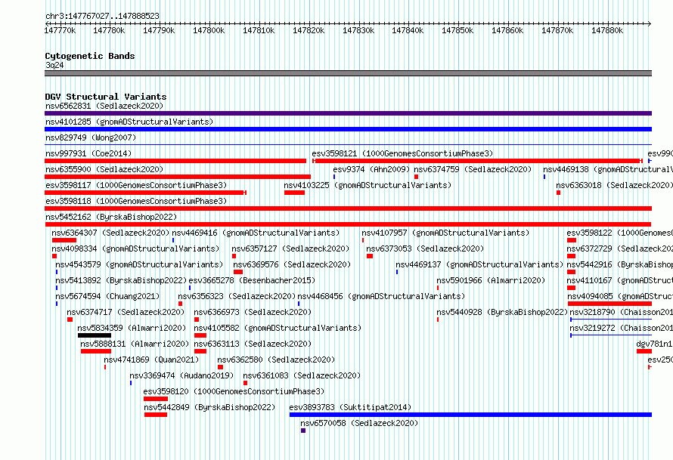Click nsv4741869 (Quan2021) label
The image size is (673, 460).
click(151, 360)
